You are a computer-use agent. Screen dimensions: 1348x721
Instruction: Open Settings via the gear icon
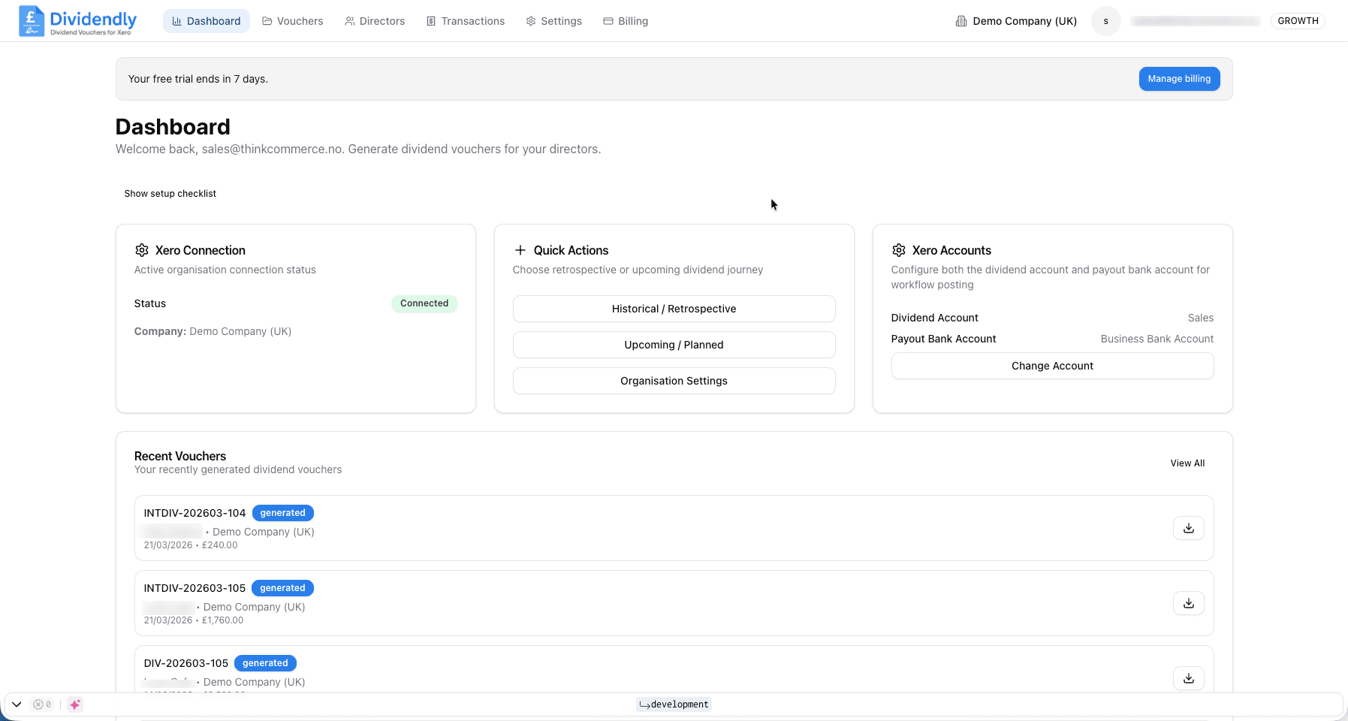[x=530, y=20]
